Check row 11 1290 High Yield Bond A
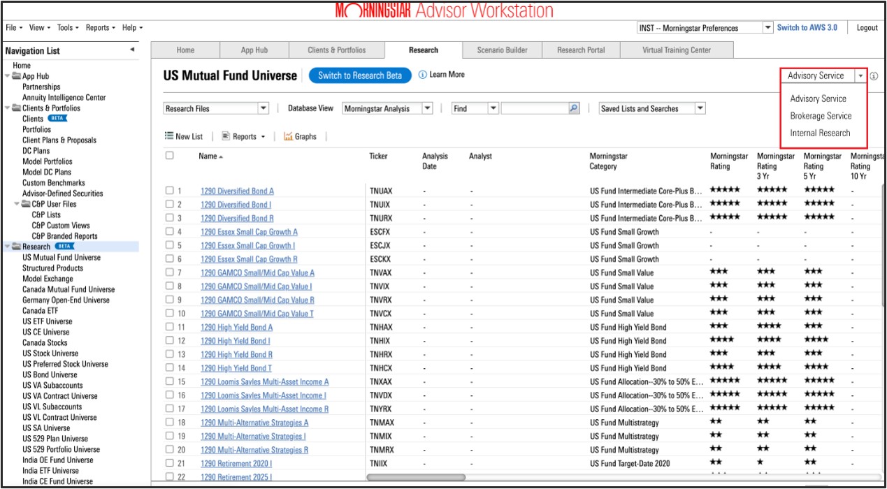 pyautogui.click(x=169, y=327)
